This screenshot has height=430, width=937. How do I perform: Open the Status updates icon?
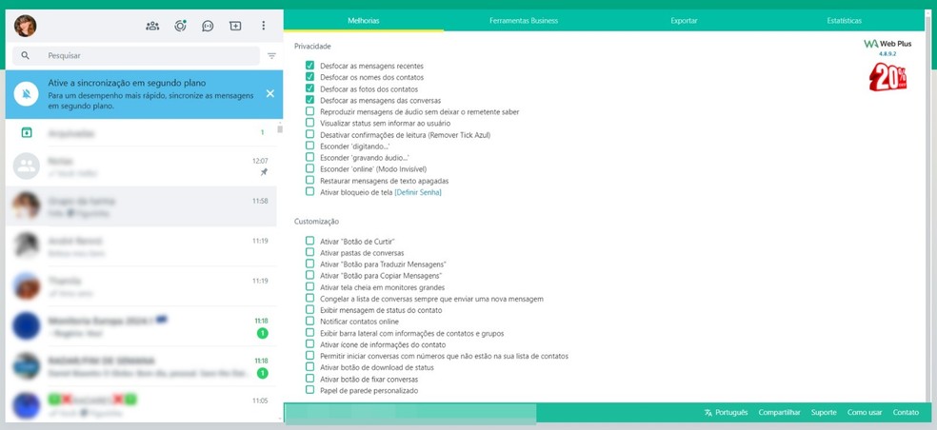(x=180, y=26)
